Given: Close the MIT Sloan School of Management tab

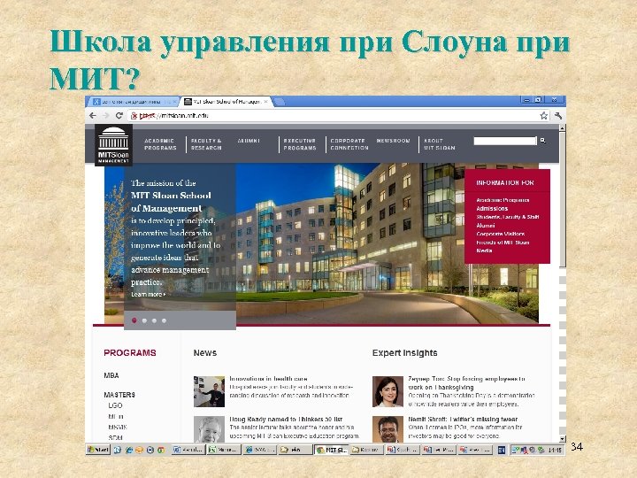Looking at the screenshot, I should pos(266,102).
